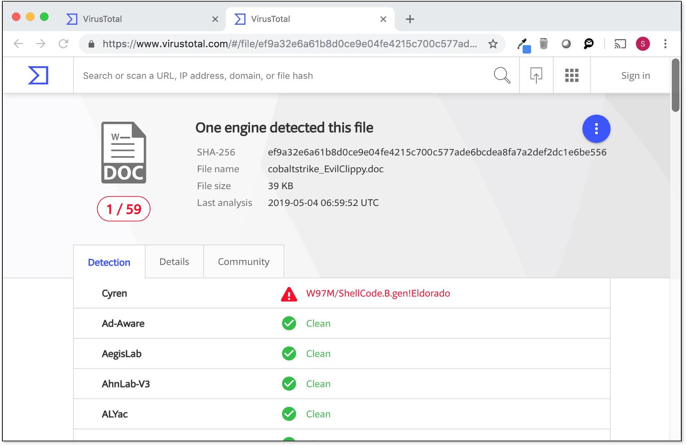Image resolution: width=686 pixels, height=446 pixels.
Task: Click the search magnifier icon
Action: (502, 75)
